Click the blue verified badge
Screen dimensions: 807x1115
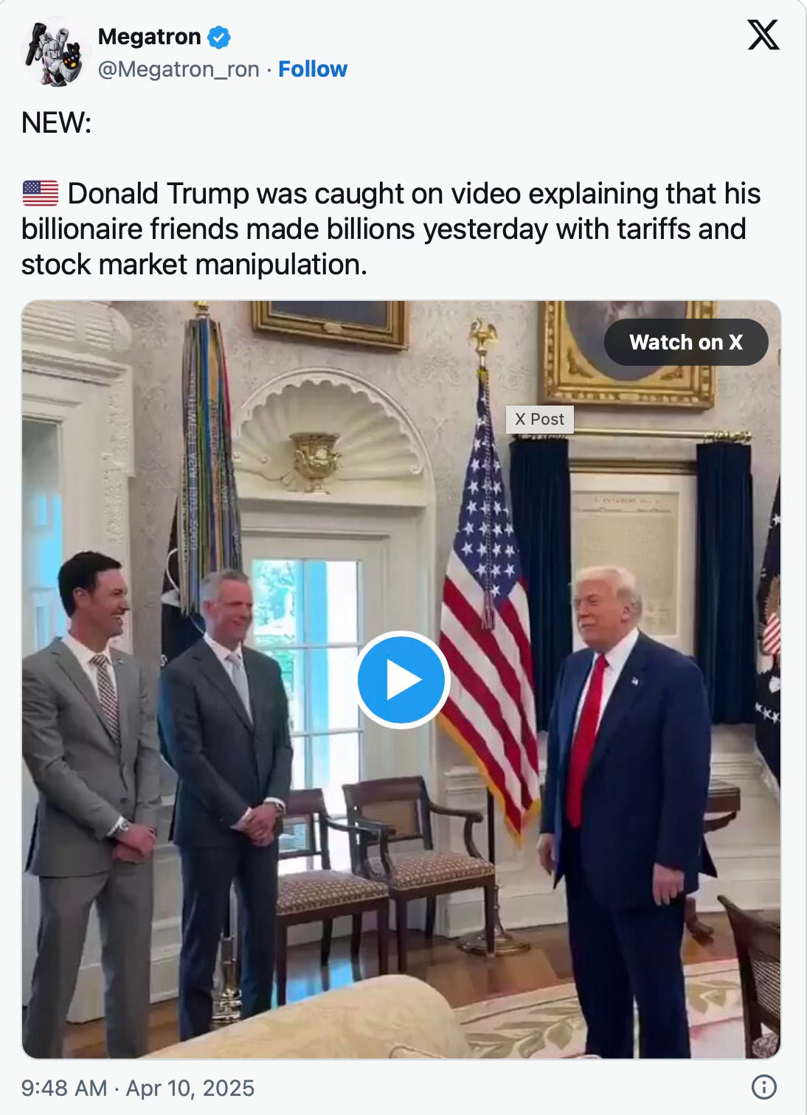click(x=219, y=36)
